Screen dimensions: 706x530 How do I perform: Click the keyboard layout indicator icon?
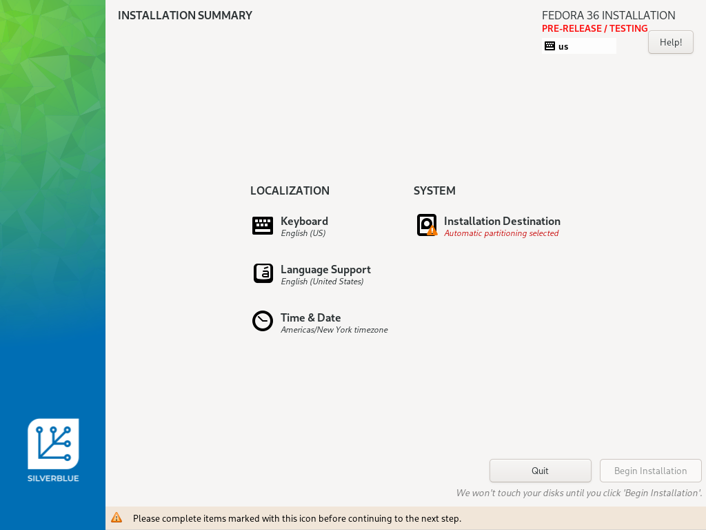[549, 46]
